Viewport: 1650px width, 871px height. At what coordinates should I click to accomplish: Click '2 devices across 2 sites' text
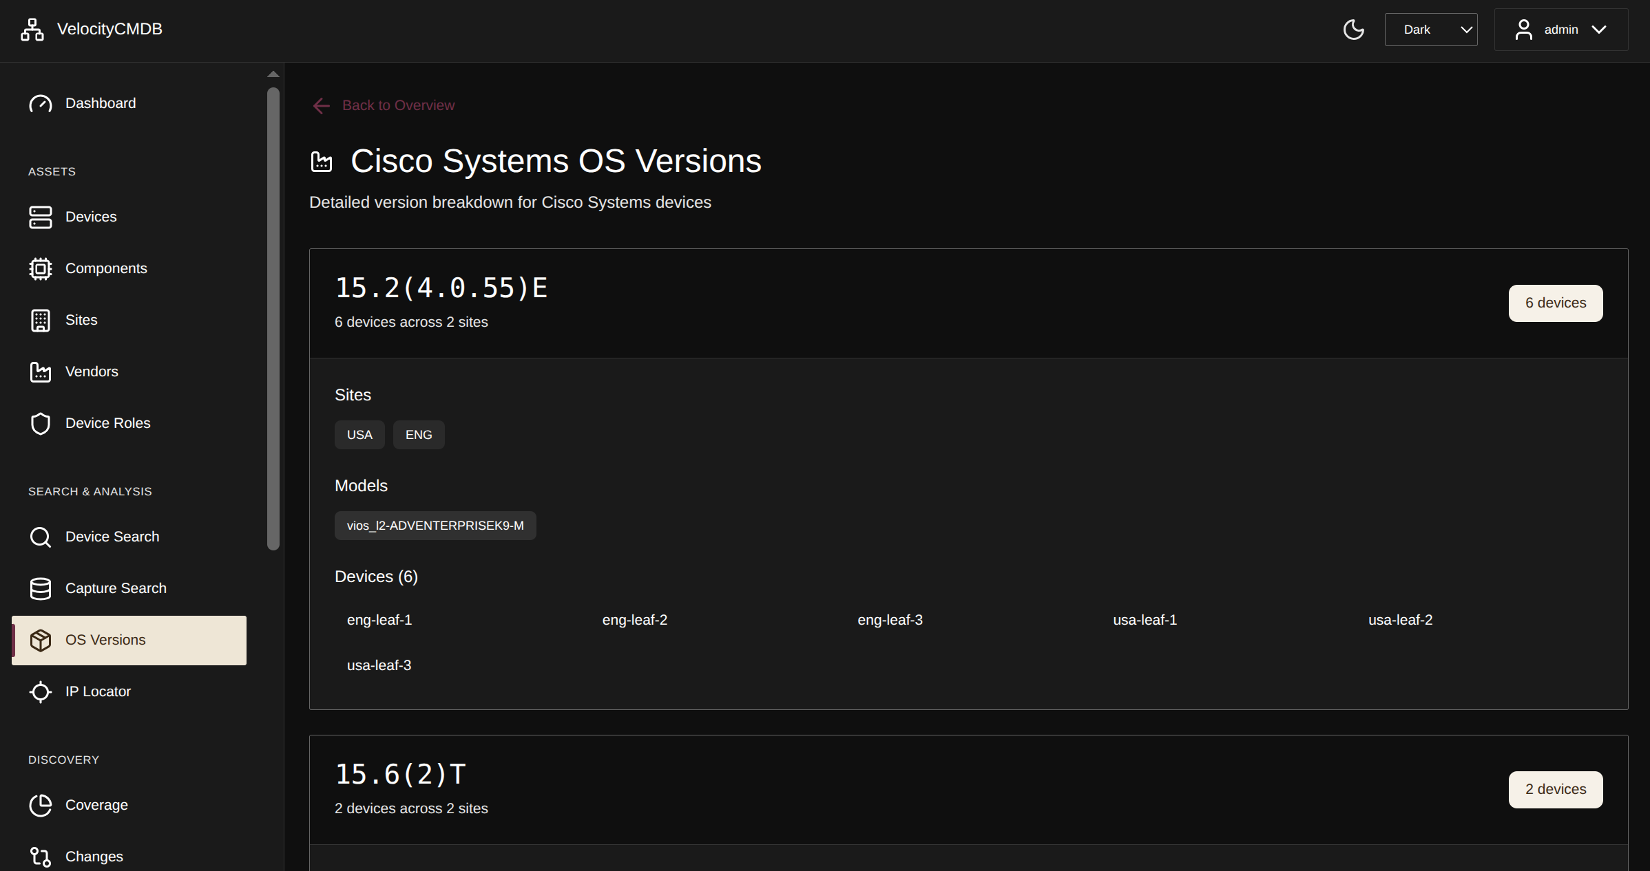(411, 808)
